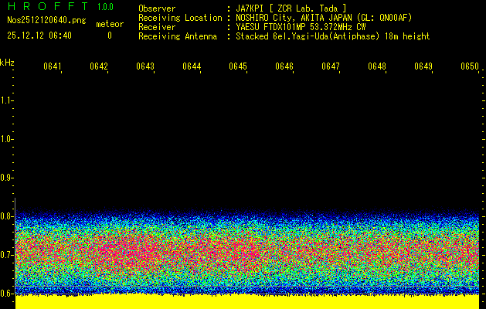Click the 0641 time marker
486x309 pixels.
(53, 67)
